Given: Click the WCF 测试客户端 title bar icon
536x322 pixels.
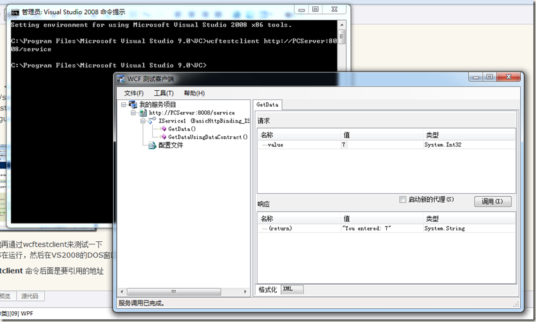Looking at the screenshot, I should point(121,79).
